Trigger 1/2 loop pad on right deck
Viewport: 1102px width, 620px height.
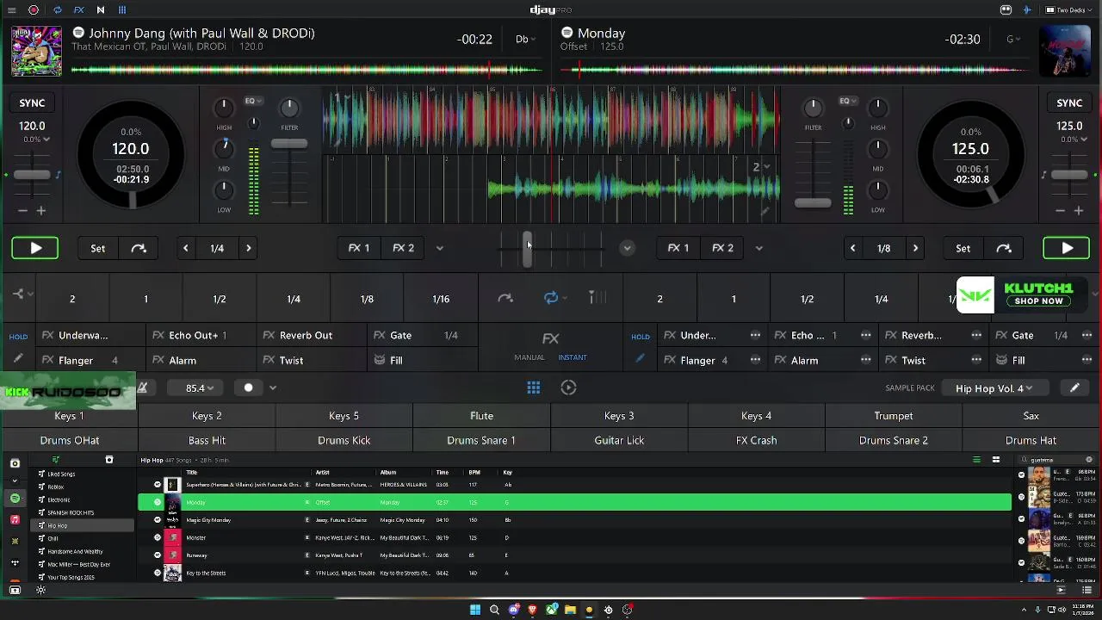click(x=807, y=299)
